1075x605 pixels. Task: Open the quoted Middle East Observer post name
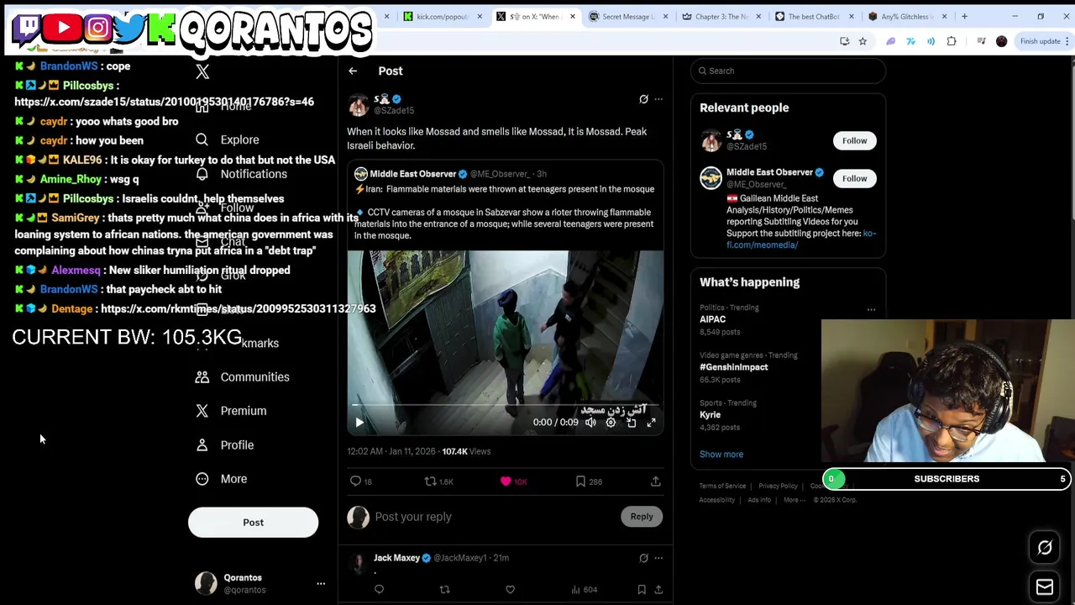tap(412, 174)
